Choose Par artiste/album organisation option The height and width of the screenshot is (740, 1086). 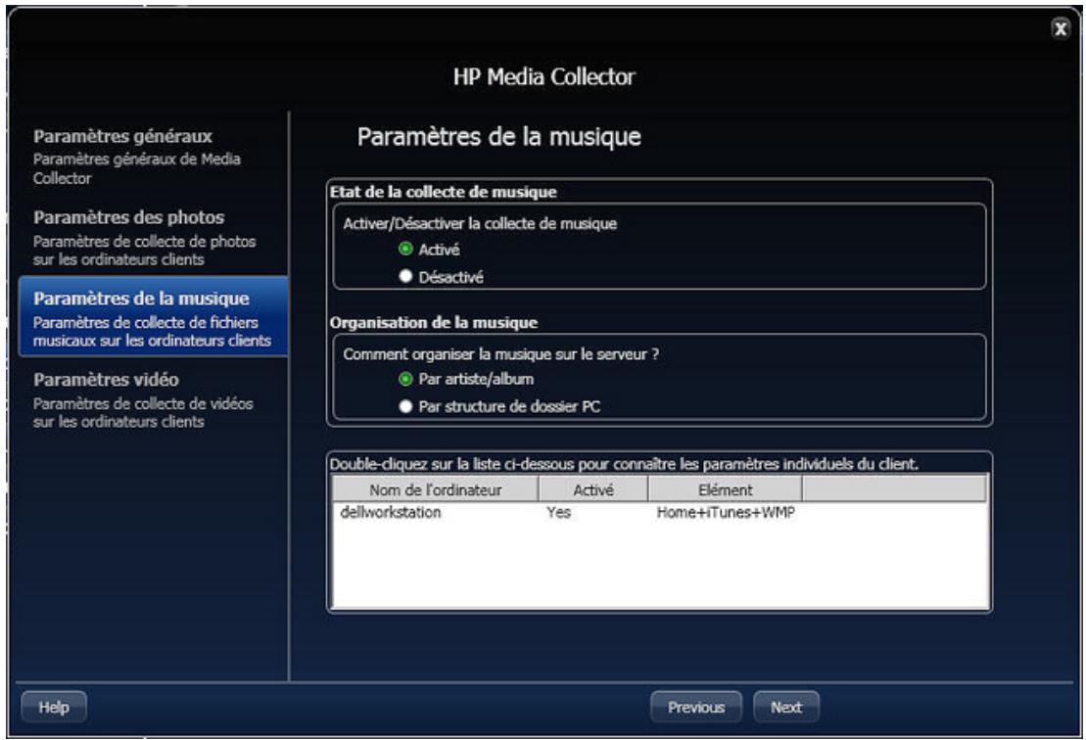point(405,379)
